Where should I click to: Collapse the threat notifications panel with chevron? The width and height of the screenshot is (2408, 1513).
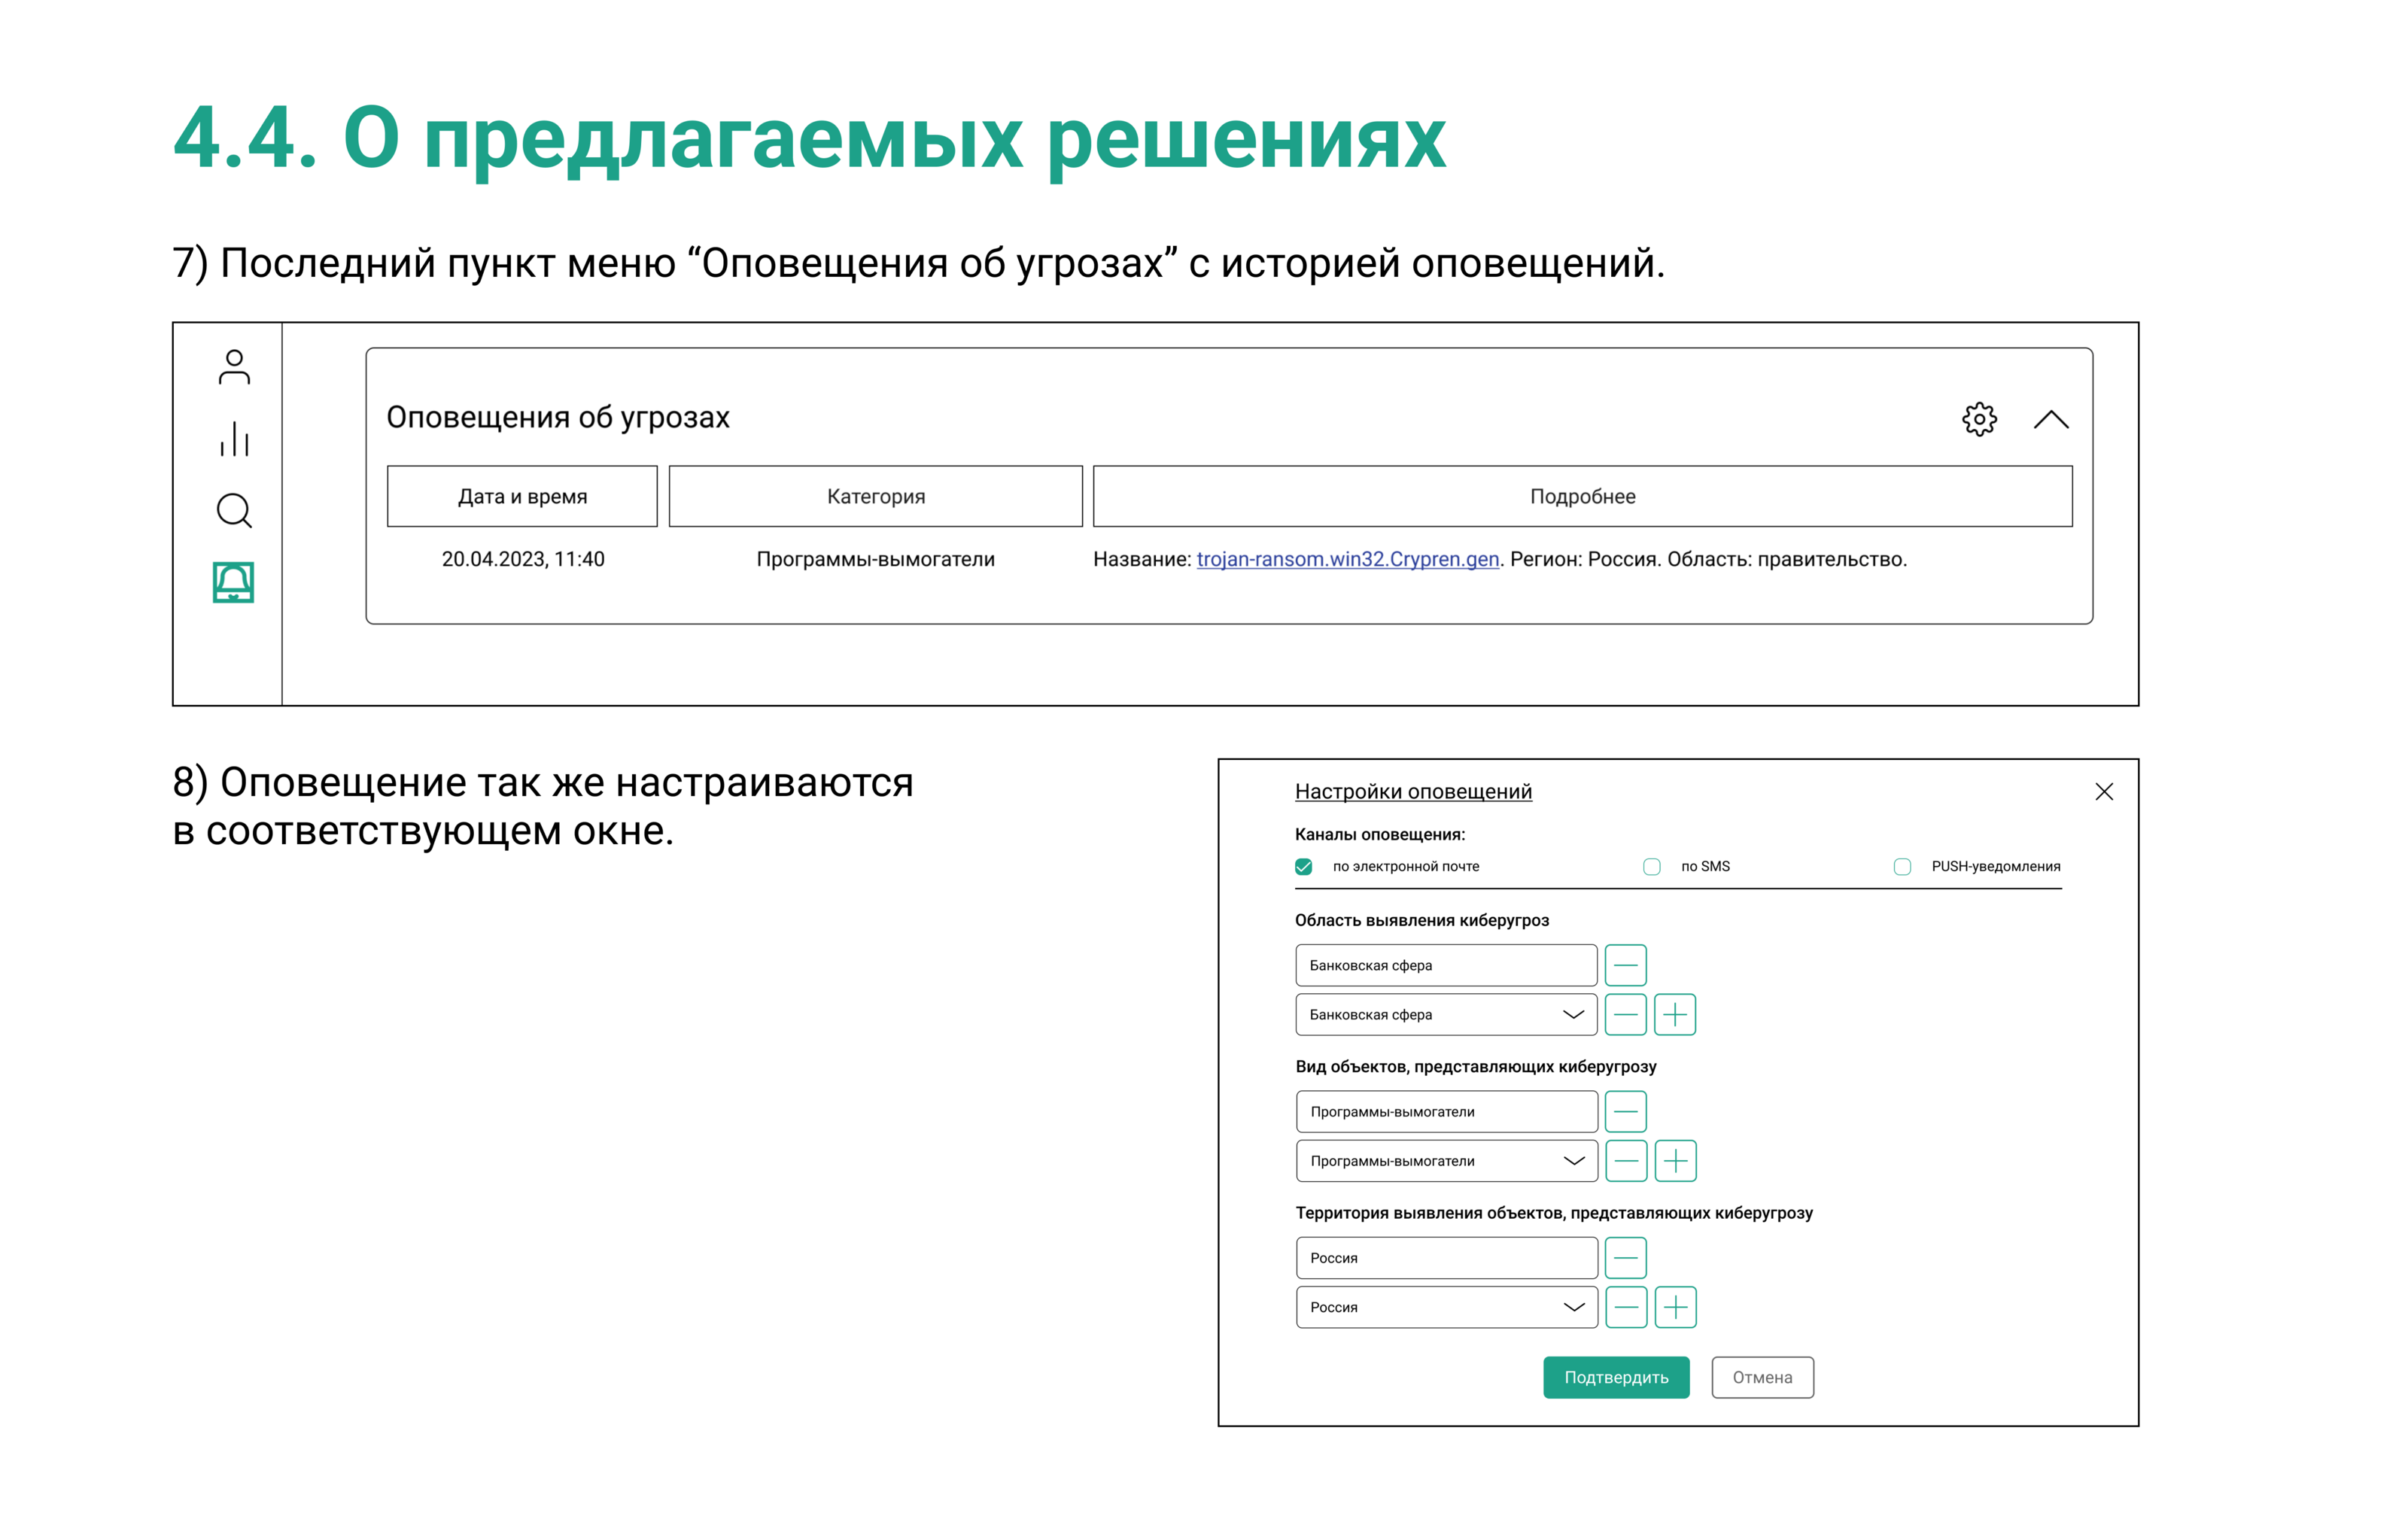tap(2050, 419)
